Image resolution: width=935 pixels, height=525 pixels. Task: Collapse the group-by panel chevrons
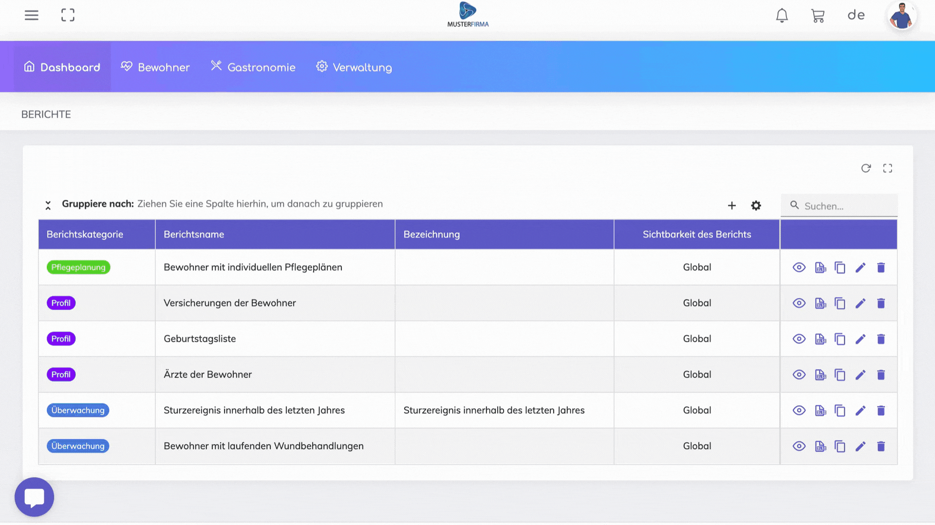48,205
